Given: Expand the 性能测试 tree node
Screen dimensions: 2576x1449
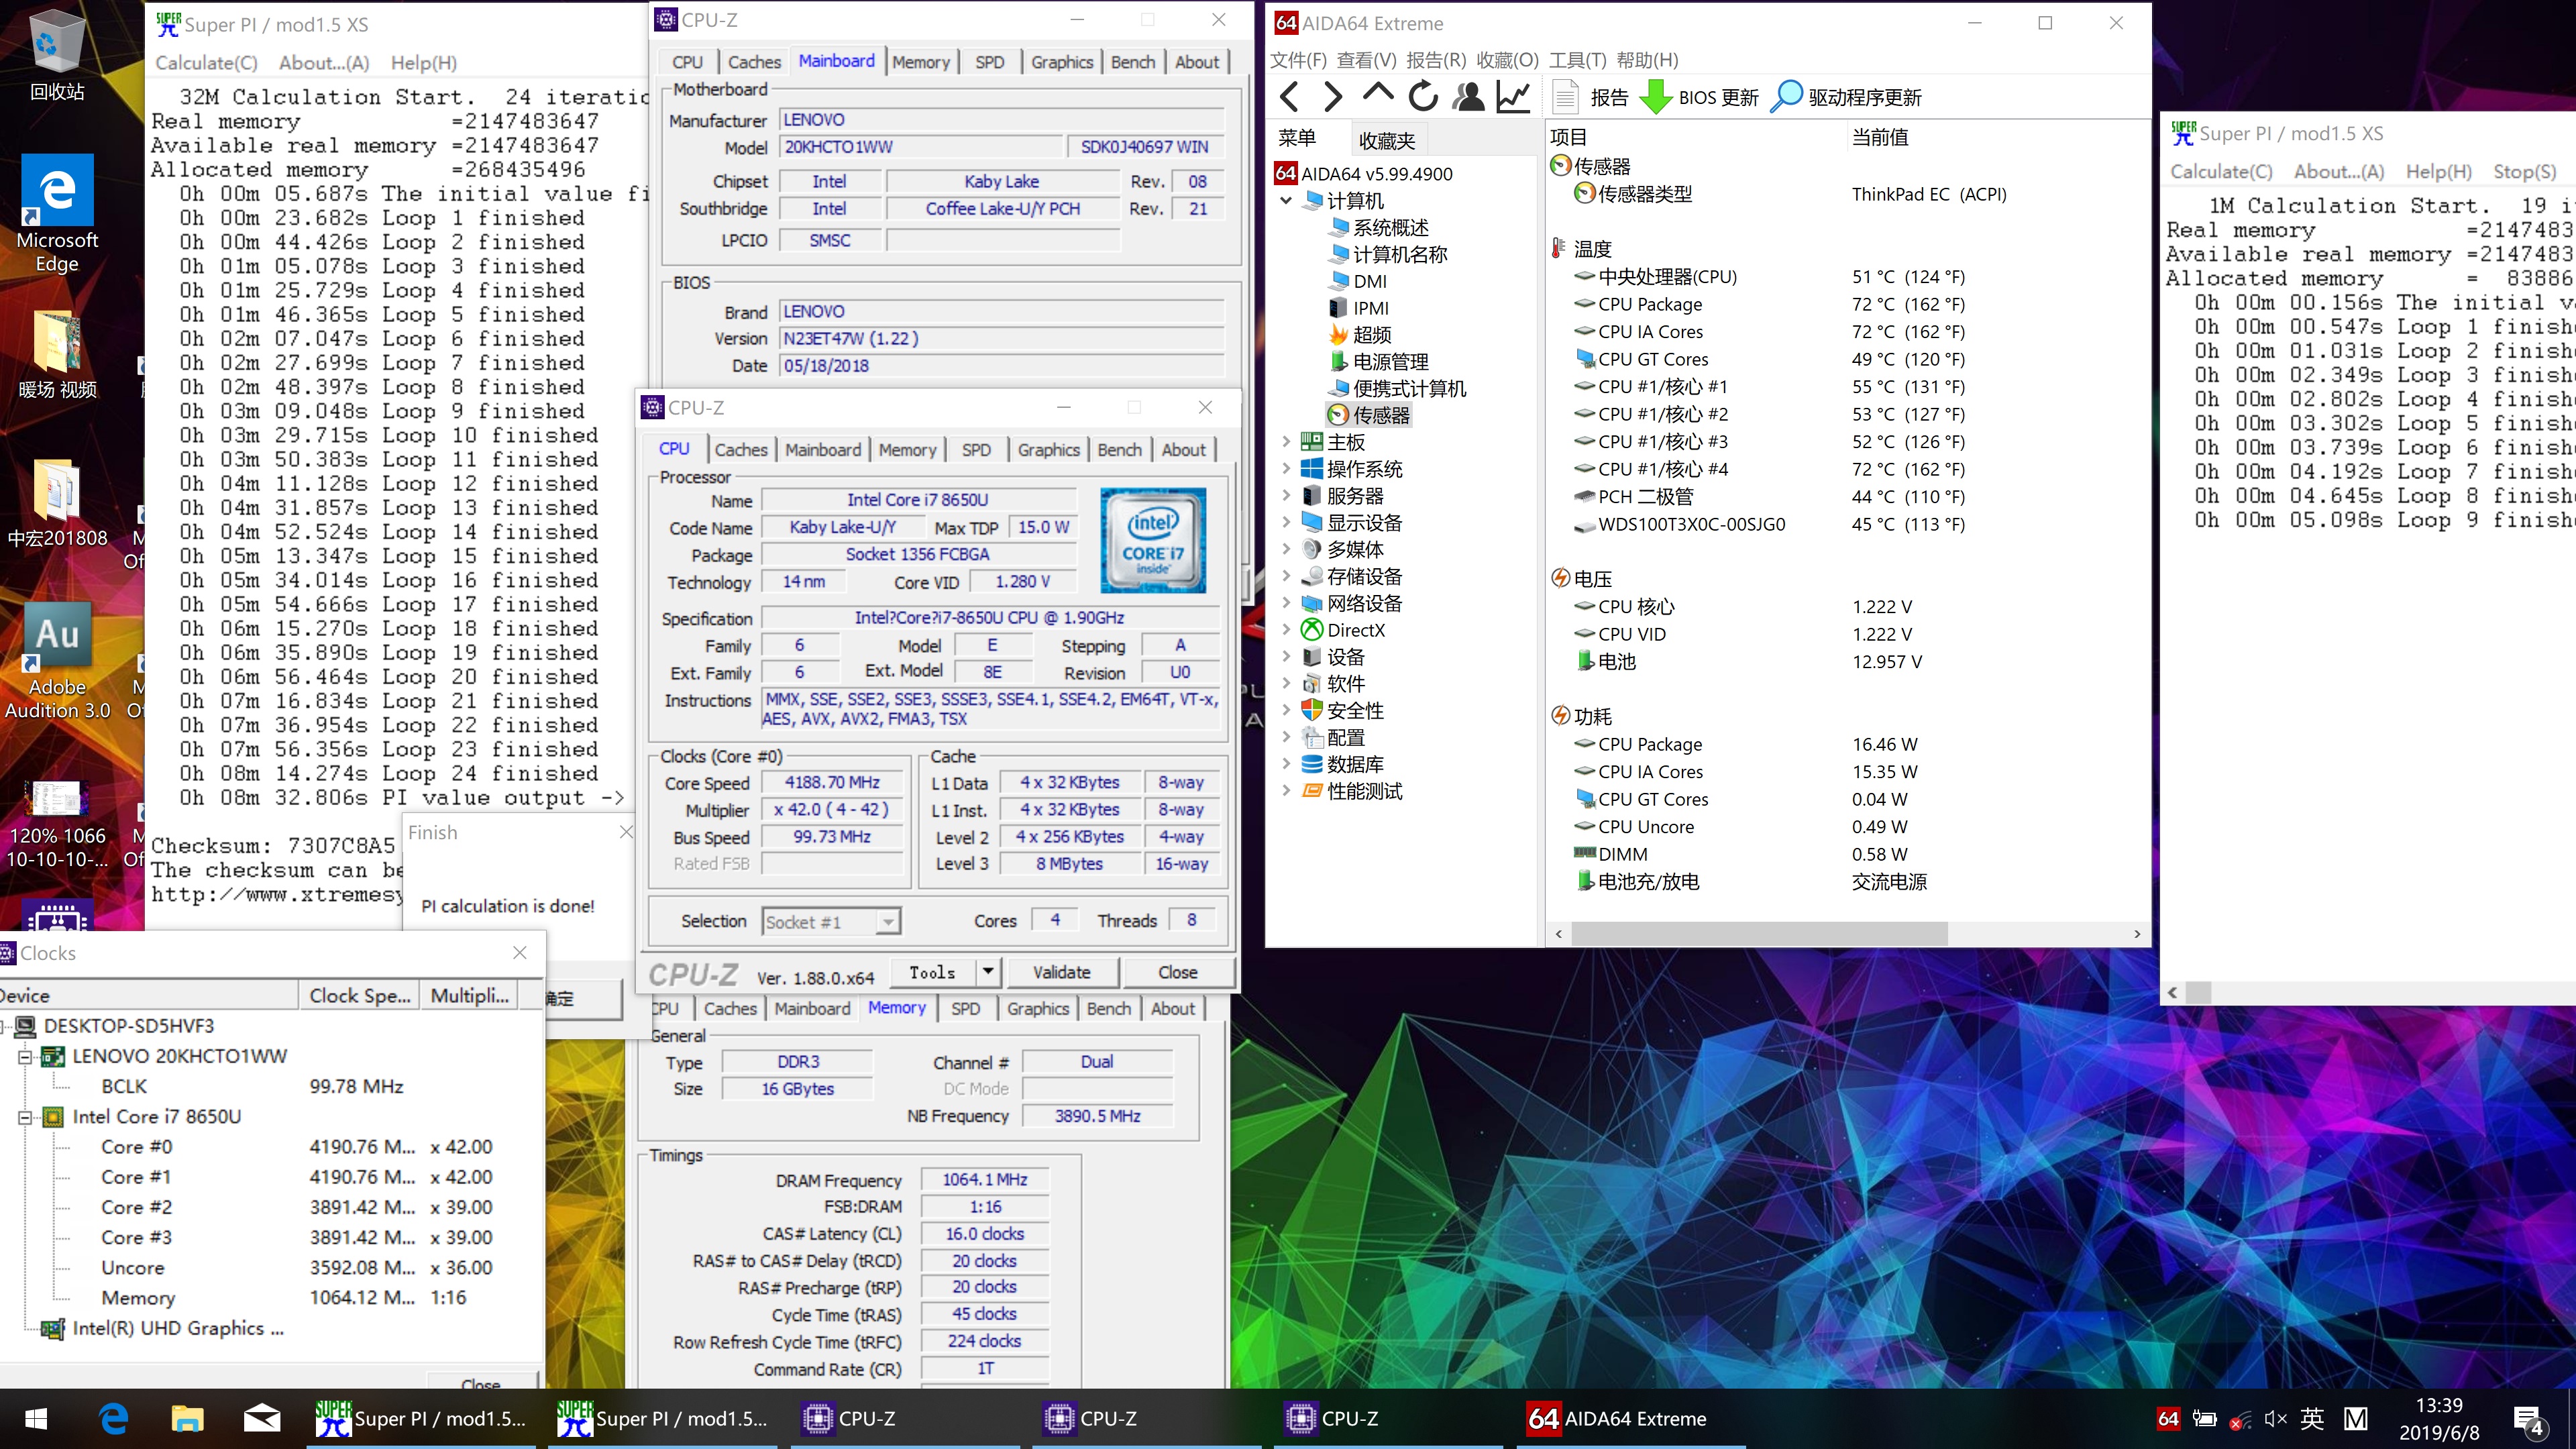Looking at the screenshot, I should 1286,790.
